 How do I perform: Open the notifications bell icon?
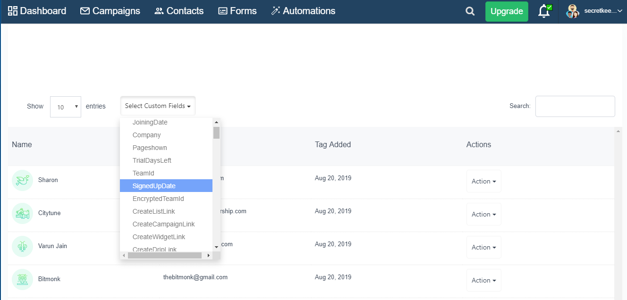point(544,11)
